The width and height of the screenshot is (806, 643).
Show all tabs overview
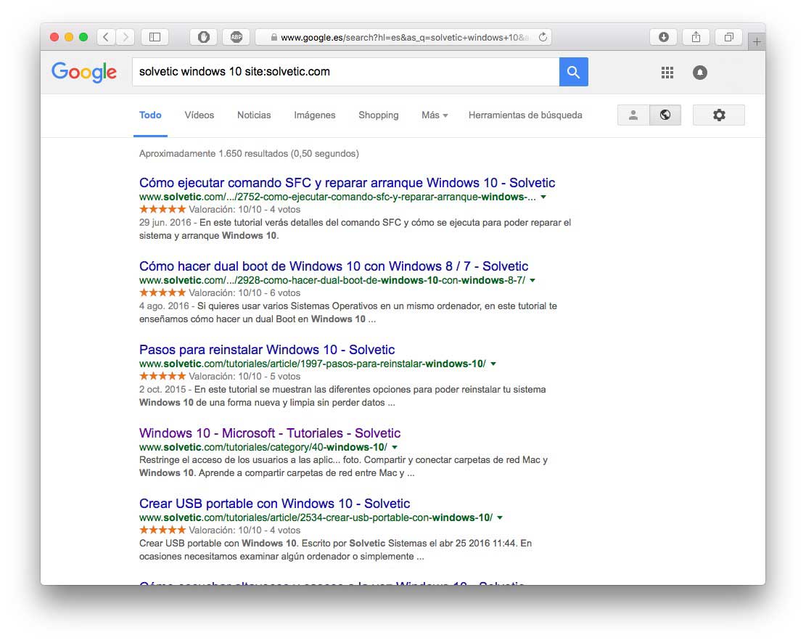pyautogui.click(x=729, y=37)
